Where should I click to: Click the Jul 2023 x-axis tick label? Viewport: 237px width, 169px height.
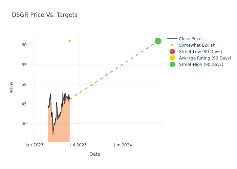(78, 145)
